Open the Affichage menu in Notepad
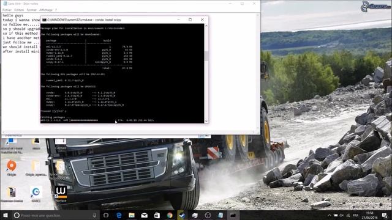Image resolution: width=392 pixels, height=220 pixels. (46, 10)
